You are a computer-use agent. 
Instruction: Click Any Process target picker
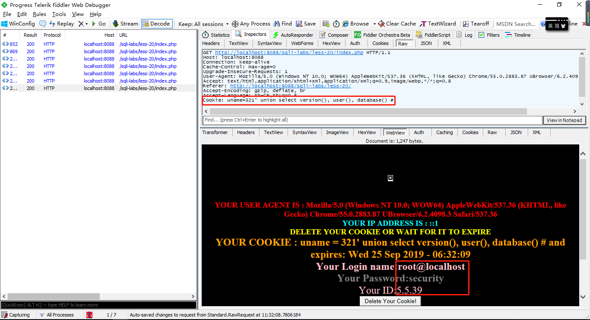pos(251,24)
